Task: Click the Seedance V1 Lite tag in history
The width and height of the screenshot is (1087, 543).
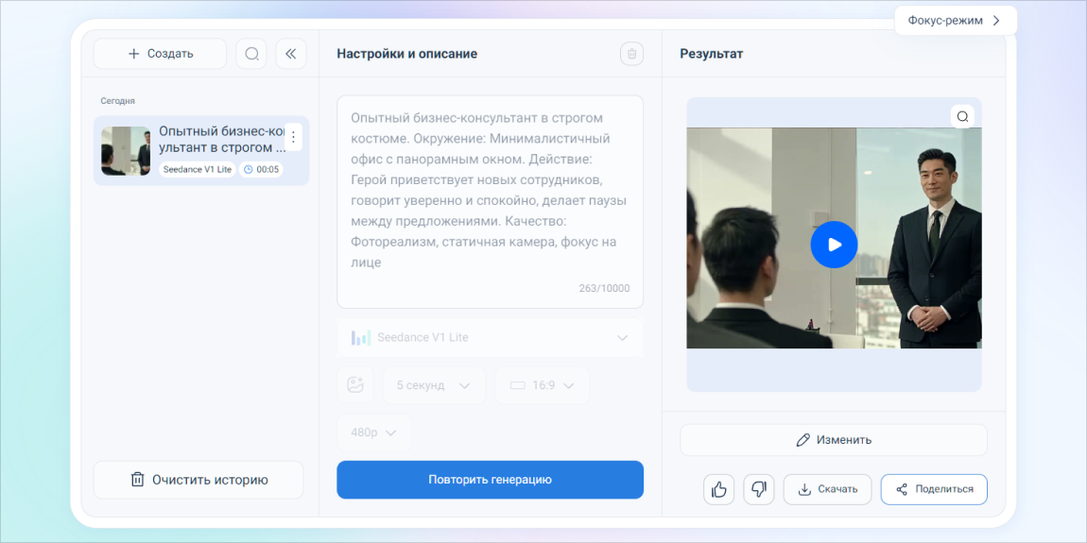Action: pos(198,170)
